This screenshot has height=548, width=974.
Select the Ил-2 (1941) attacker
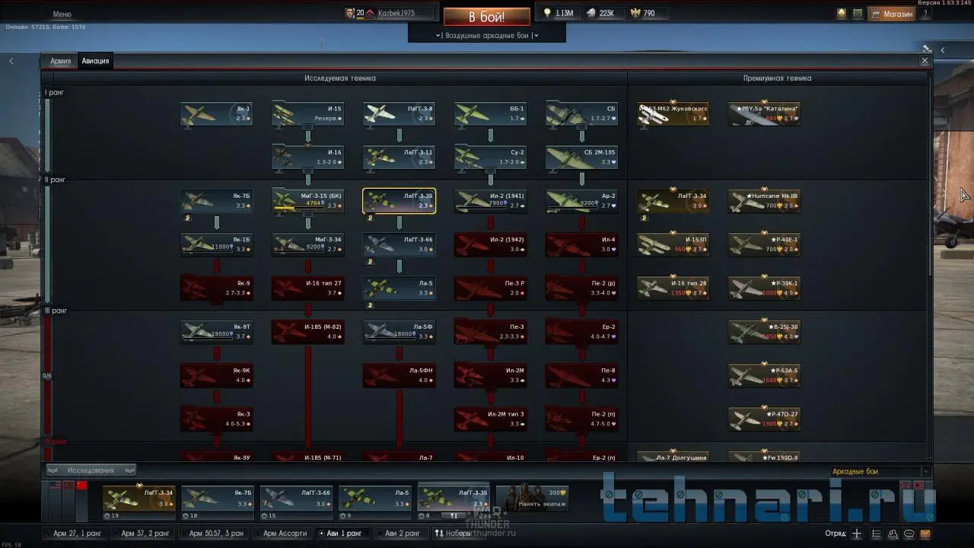(x=491, y=200)
